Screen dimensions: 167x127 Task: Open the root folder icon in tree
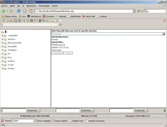pos(2,32)
